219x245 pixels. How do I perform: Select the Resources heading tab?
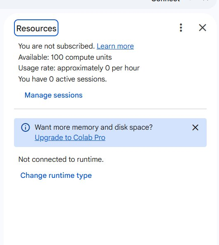[36, 28]
